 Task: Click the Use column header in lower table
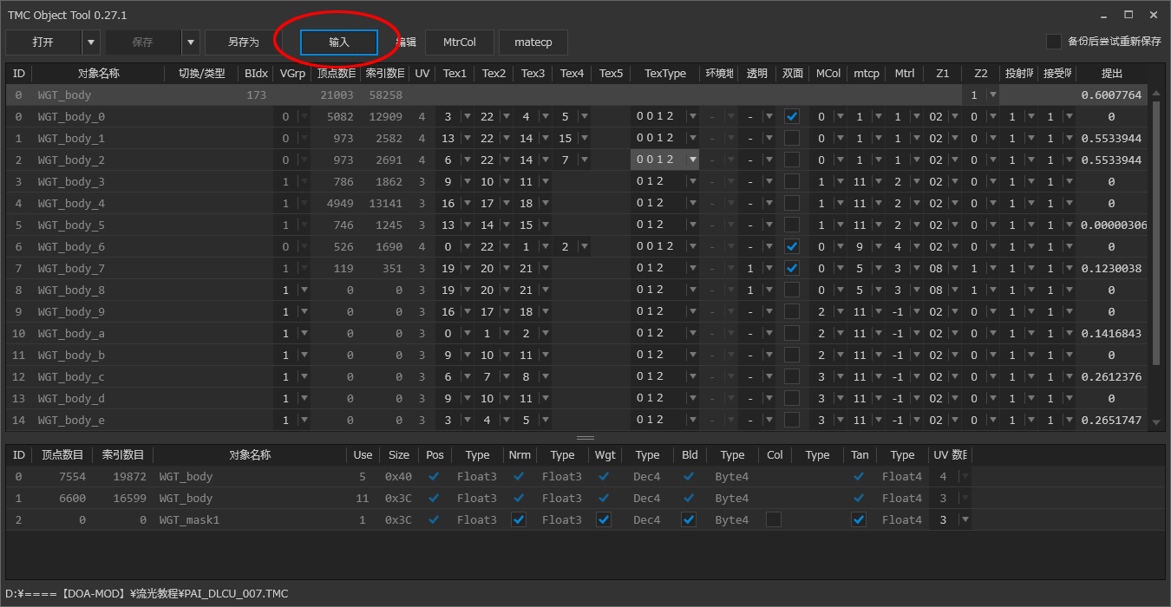(x=363, y=455)
